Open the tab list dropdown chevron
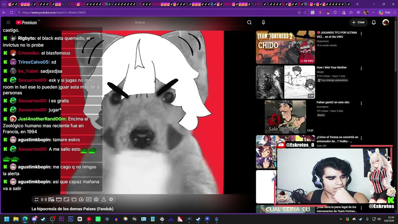The image size is (398, 224). point(4,4)
